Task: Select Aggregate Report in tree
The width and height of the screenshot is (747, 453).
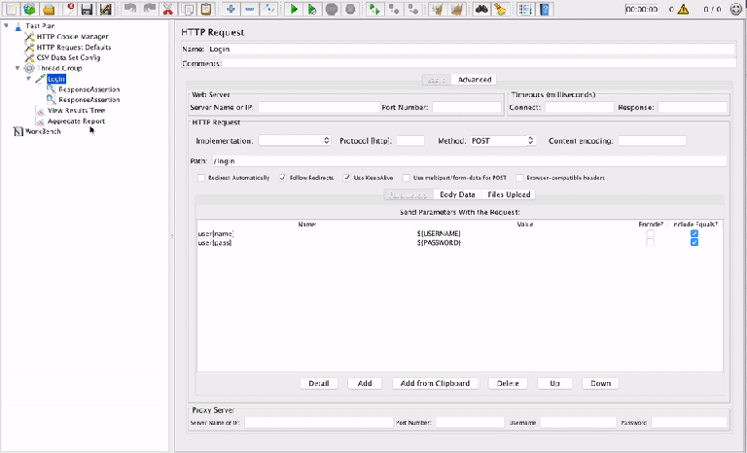Action: coord(76,121)
